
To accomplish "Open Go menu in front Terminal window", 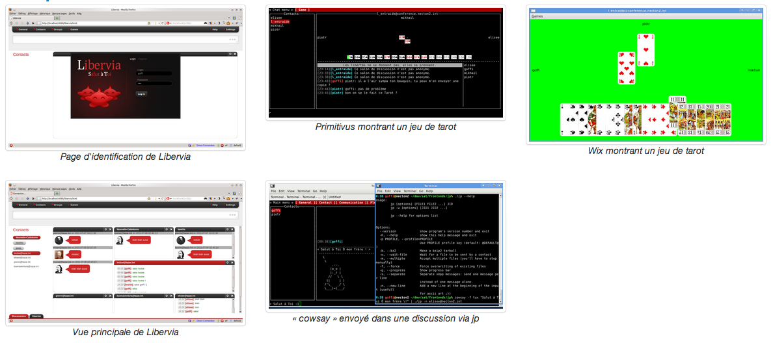I will point(420,191).
